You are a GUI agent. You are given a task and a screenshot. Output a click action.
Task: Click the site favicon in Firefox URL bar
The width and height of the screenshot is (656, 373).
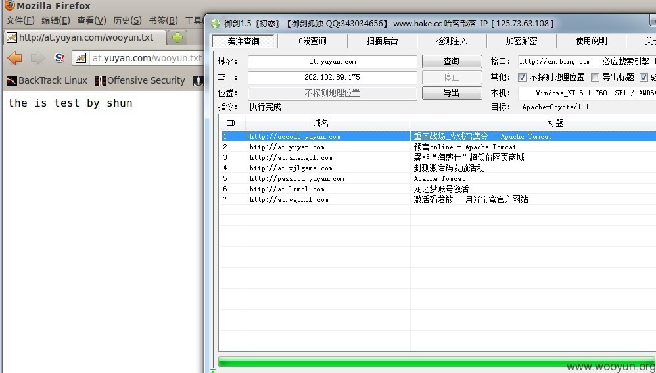pyautogui.click(x=81, y=58)
